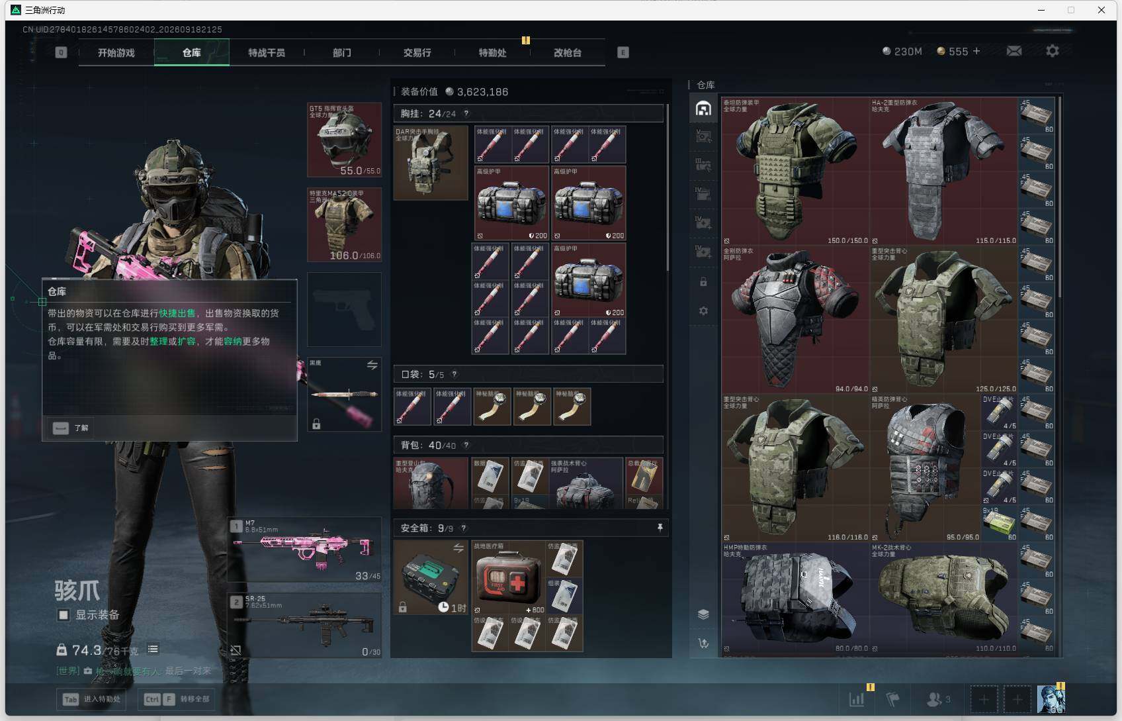
Task: Open the statistics bar chart icon
Action: click(x=857, y=699)
